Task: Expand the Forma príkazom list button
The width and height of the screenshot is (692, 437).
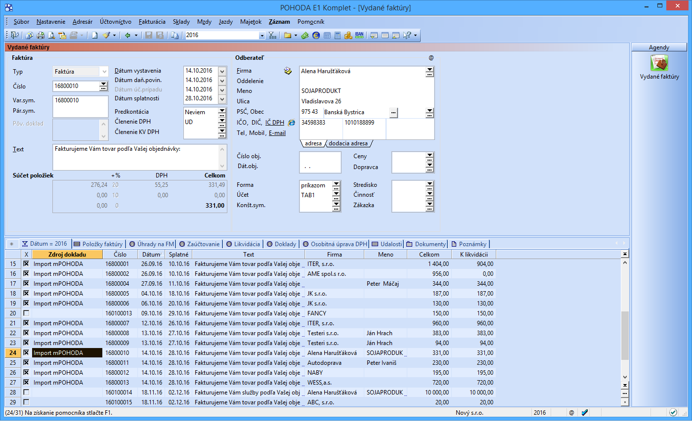Action: tap(336, 186)
